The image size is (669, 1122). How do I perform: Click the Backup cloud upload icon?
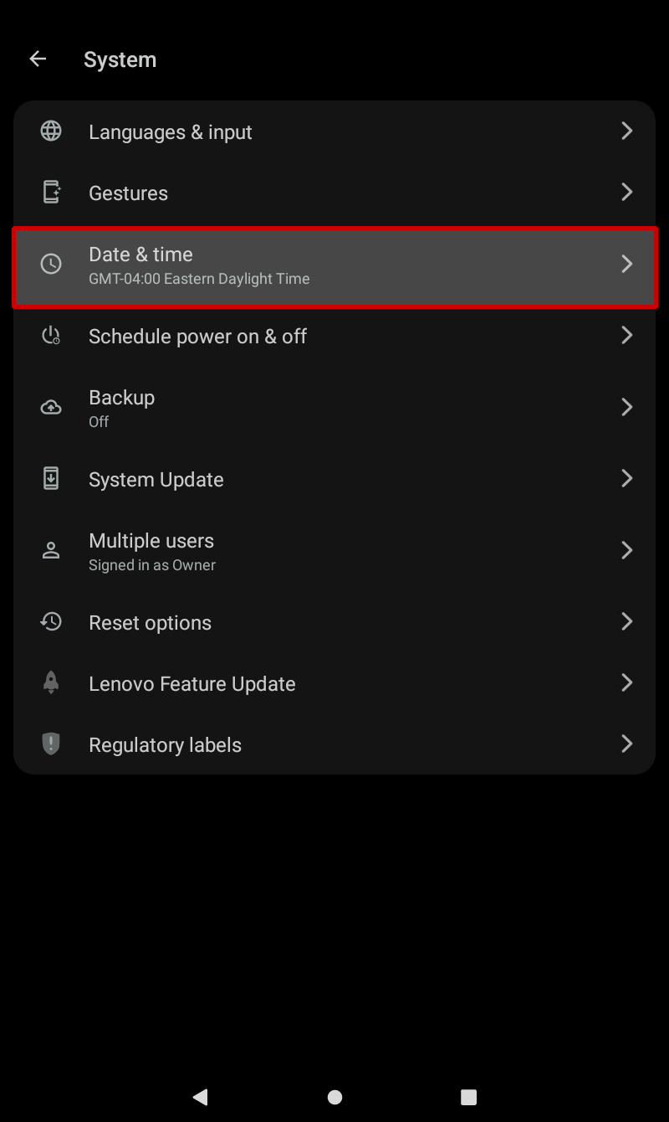pyautogui.click(x=51, y=407)
